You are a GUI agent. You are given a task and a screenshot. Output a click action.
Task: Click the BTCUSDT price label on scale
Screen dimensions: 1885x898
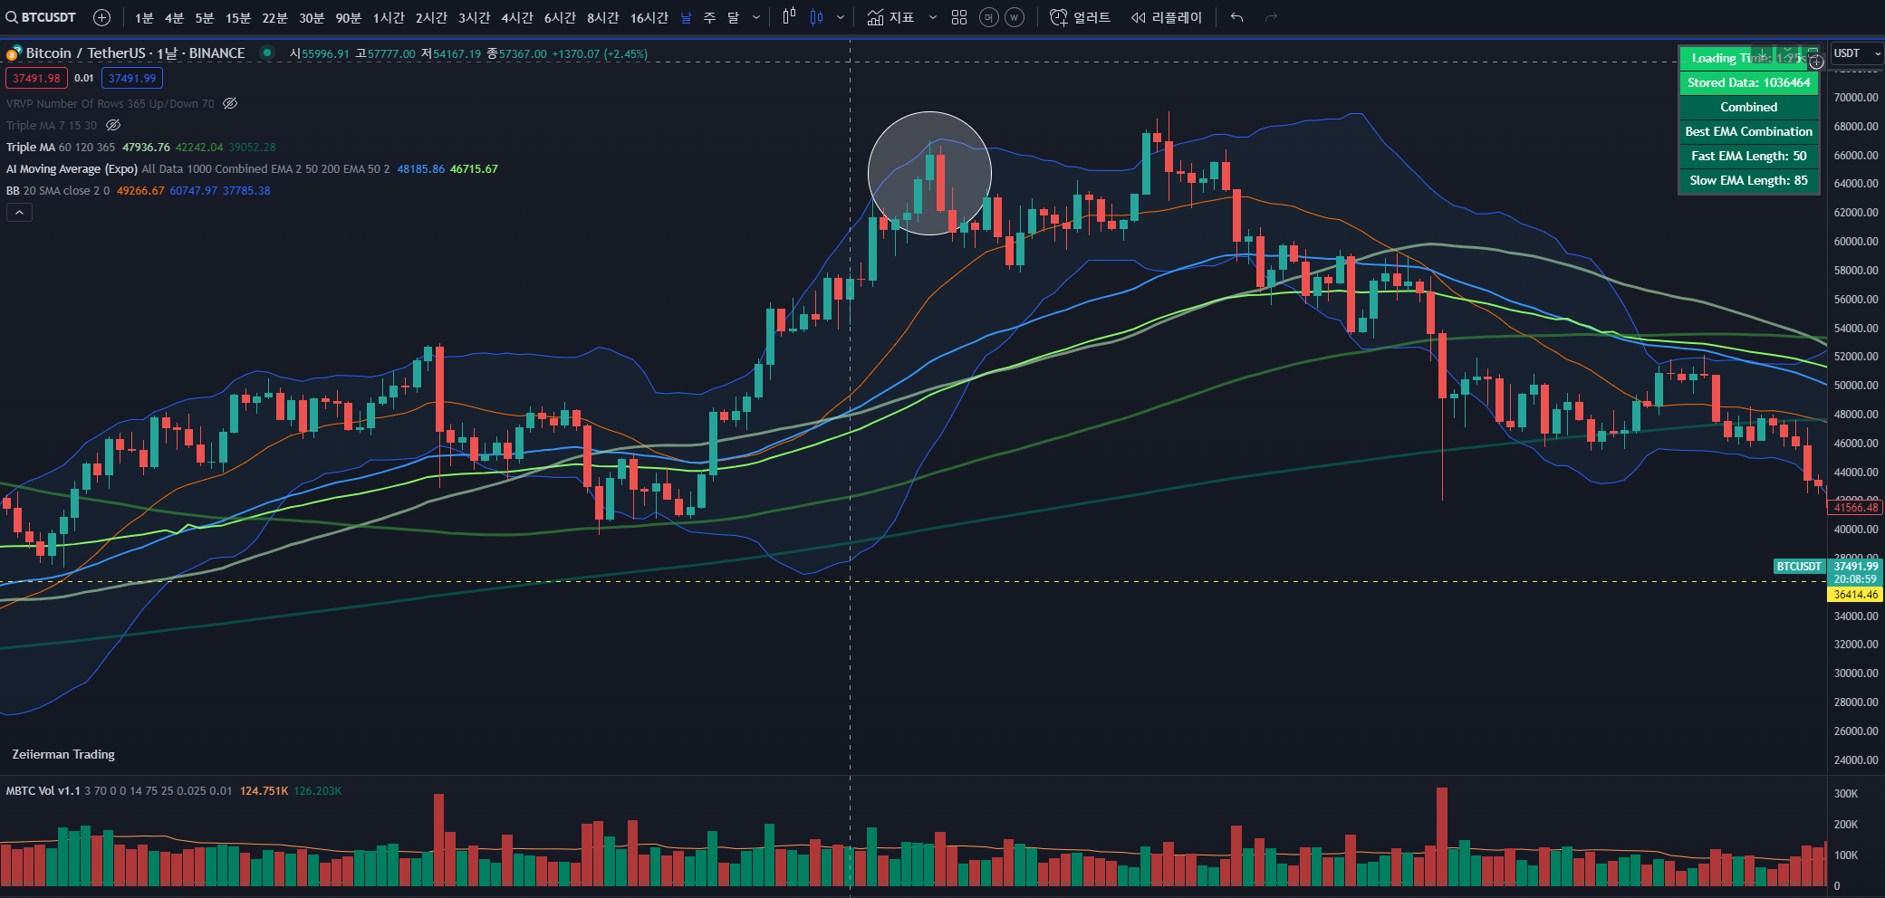[x=1798, y=567]
